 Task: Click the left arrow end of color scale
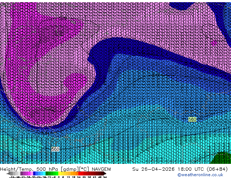pos(8,173)
